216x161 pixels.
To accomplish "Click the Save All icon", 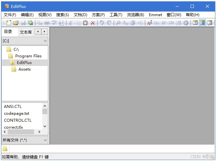I will tap(30, 23).
